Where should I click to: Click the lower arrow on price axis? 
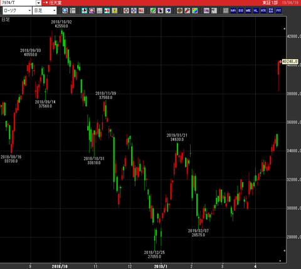(284, 250)
